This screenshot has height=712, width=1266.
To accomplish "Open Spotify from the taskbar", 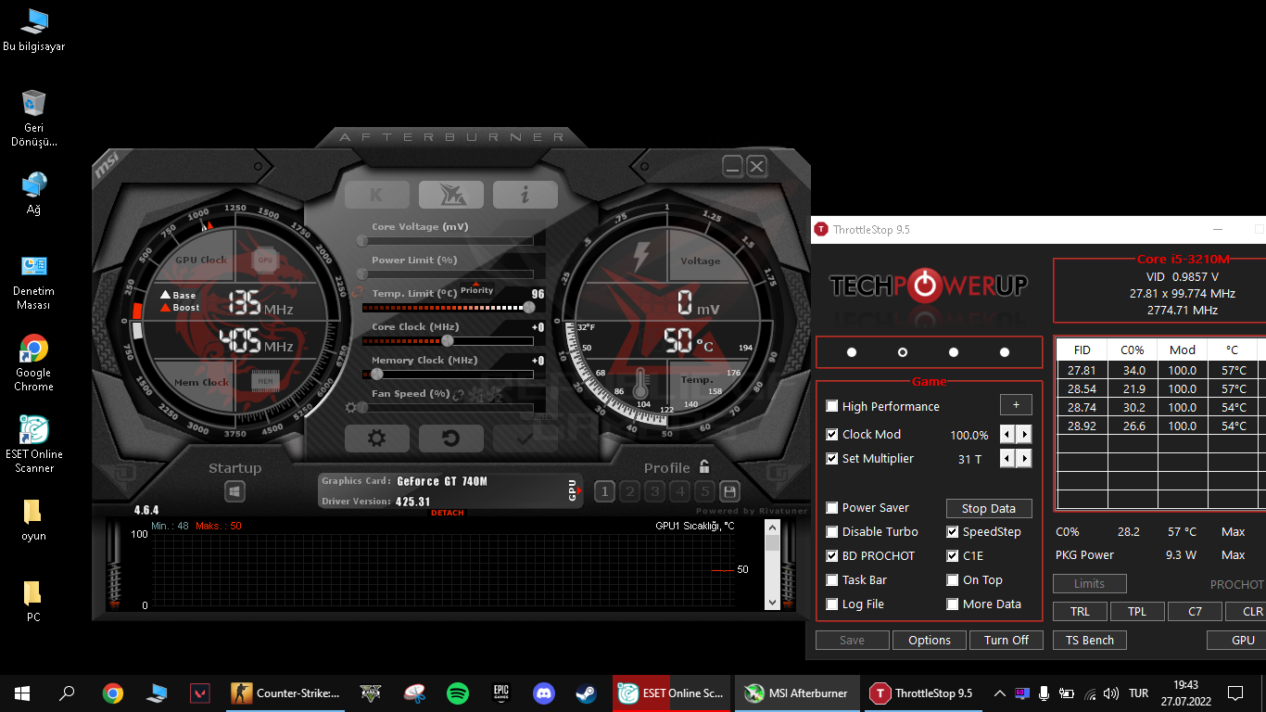I will click(x=458, y=693).
